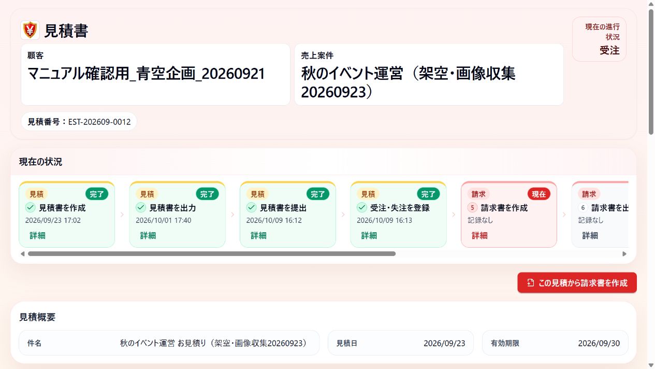Click the left arrow of the status scrollbar

[x=22, y=254]
